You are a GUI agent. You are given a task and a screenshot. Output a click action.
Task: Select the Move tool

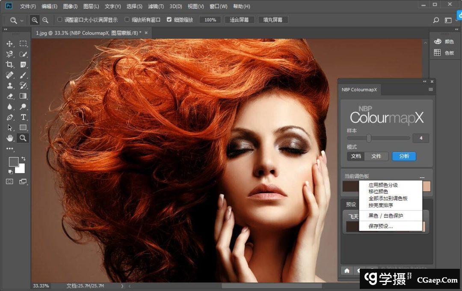(9, 44)
